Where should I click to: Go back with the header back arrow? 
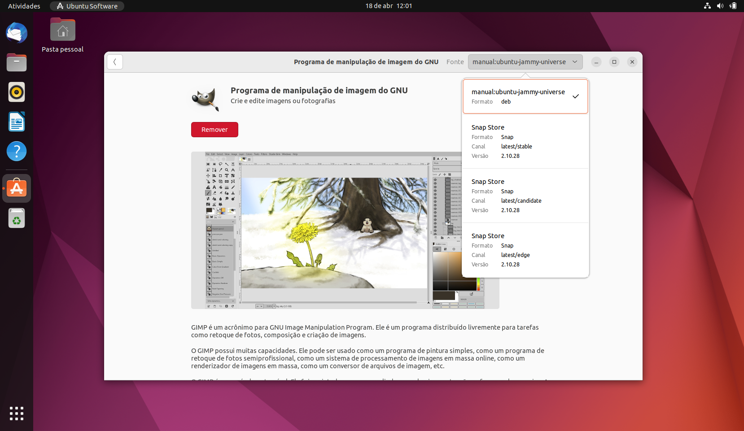click(x=115, y=62)
